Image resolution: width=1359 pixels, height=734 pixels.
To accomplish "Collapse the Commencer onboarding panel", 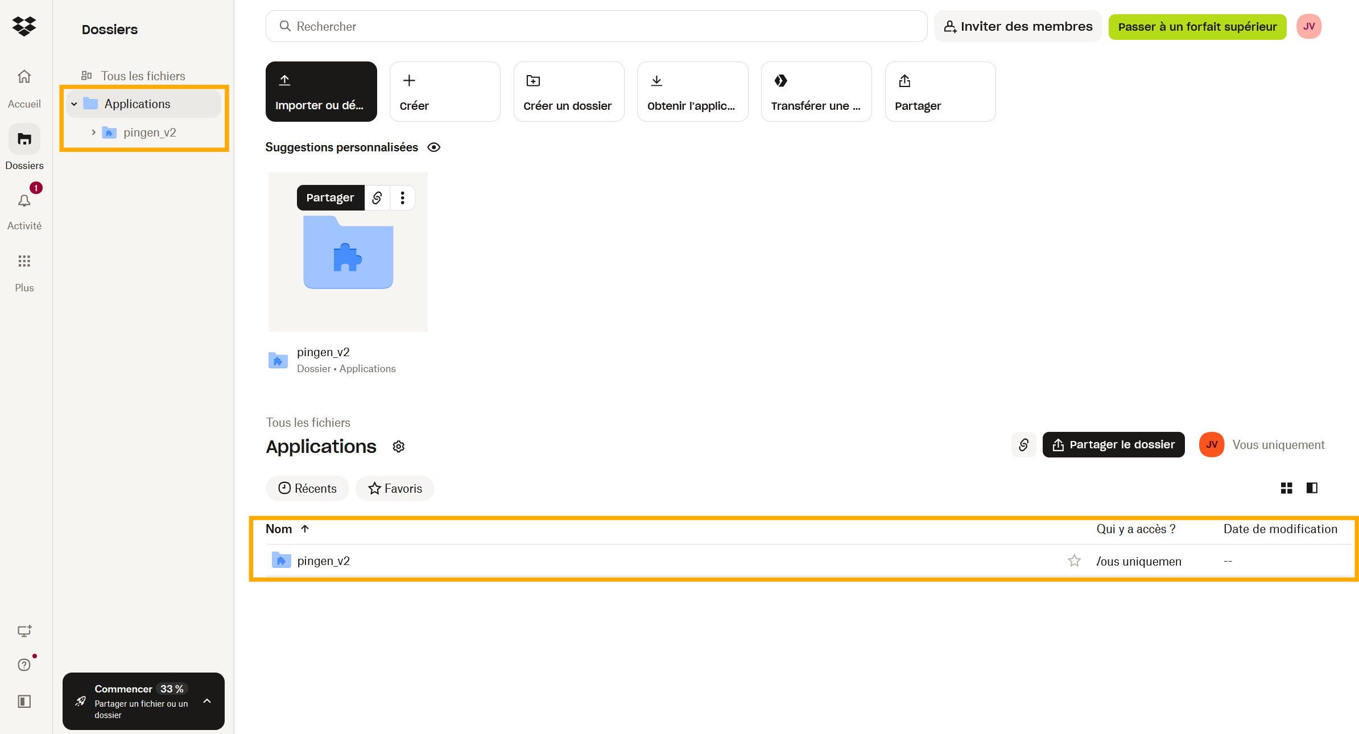I will 207,701.
